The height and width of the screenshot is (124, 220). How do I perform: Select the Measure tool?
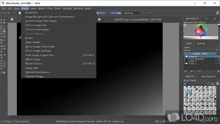point(4,55)
